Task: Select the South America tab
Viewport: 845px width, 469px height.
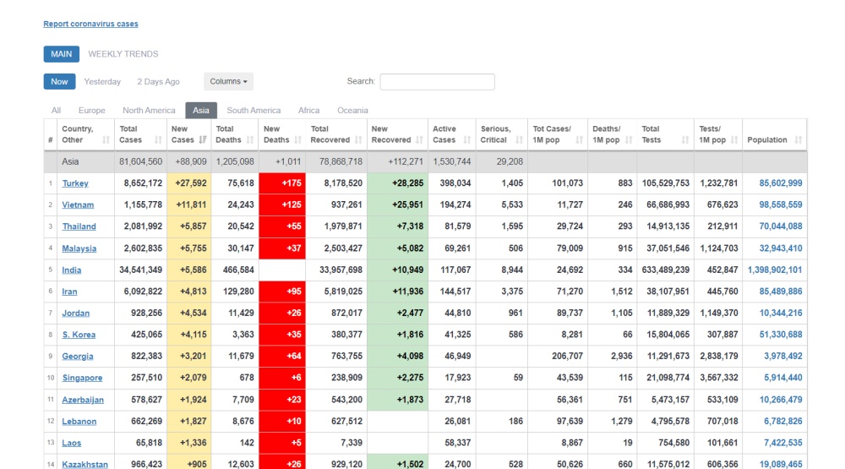Action: [253, 111]
